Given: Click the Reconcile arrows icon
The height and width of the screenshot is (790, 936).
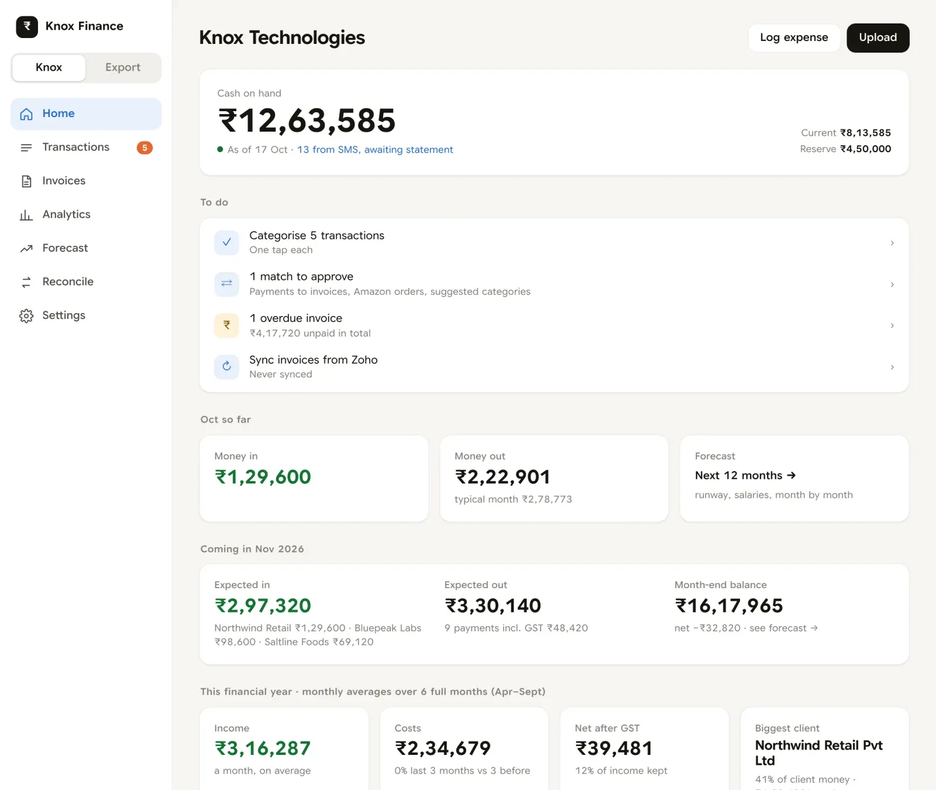Looking at the screenshot, I should (26, 282).
